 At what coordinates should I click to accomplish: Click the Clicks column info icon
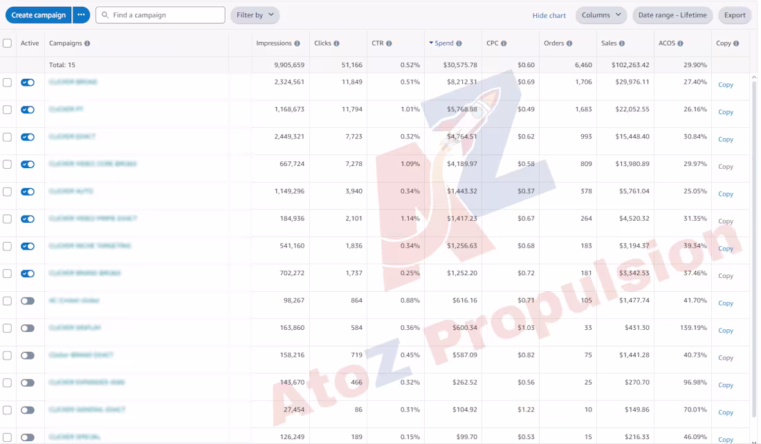click(336, 43)
